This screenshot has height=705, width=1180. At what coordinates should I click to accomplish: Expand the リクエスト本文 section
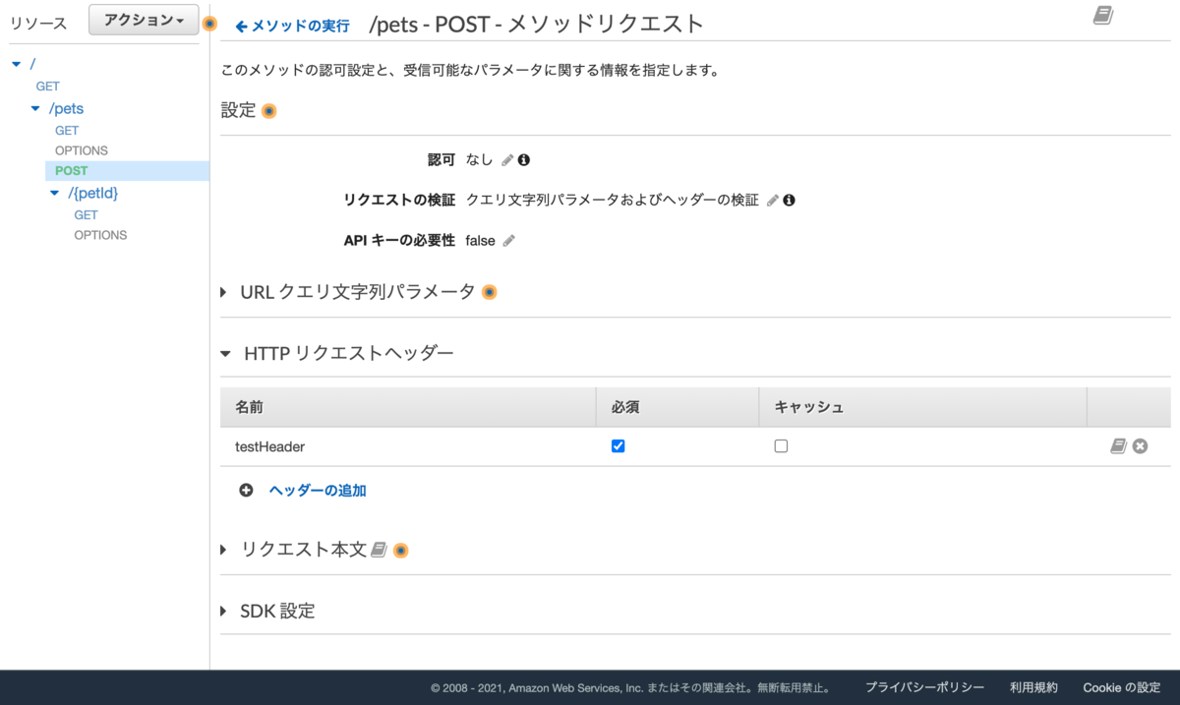224,551
